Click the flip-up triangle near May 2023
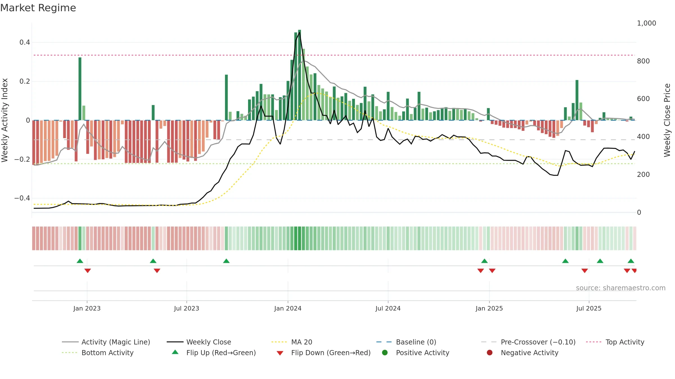 (x=153, y=261)
